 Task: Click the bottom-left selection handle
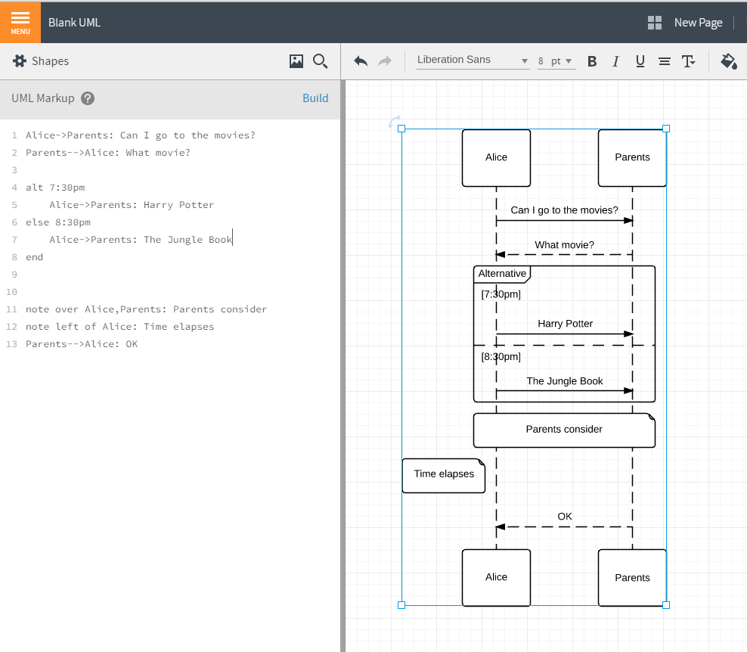[401, 605]
